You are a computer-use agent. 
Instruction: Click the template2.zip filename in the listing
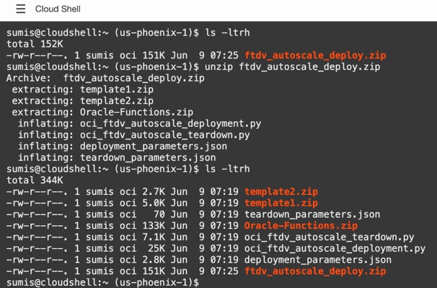pos(281,192)
